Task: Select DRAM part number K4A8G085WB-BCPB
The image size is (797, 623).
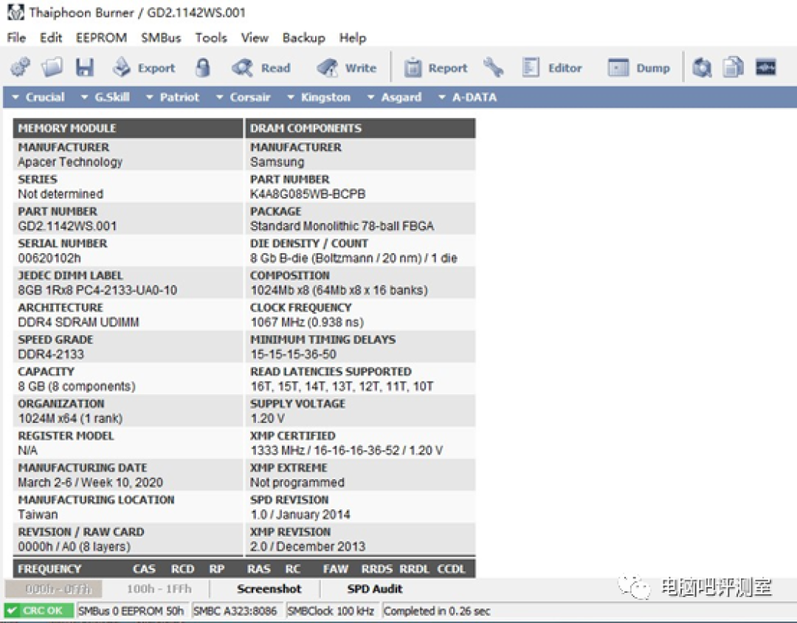Action: [x=308, y=194]
